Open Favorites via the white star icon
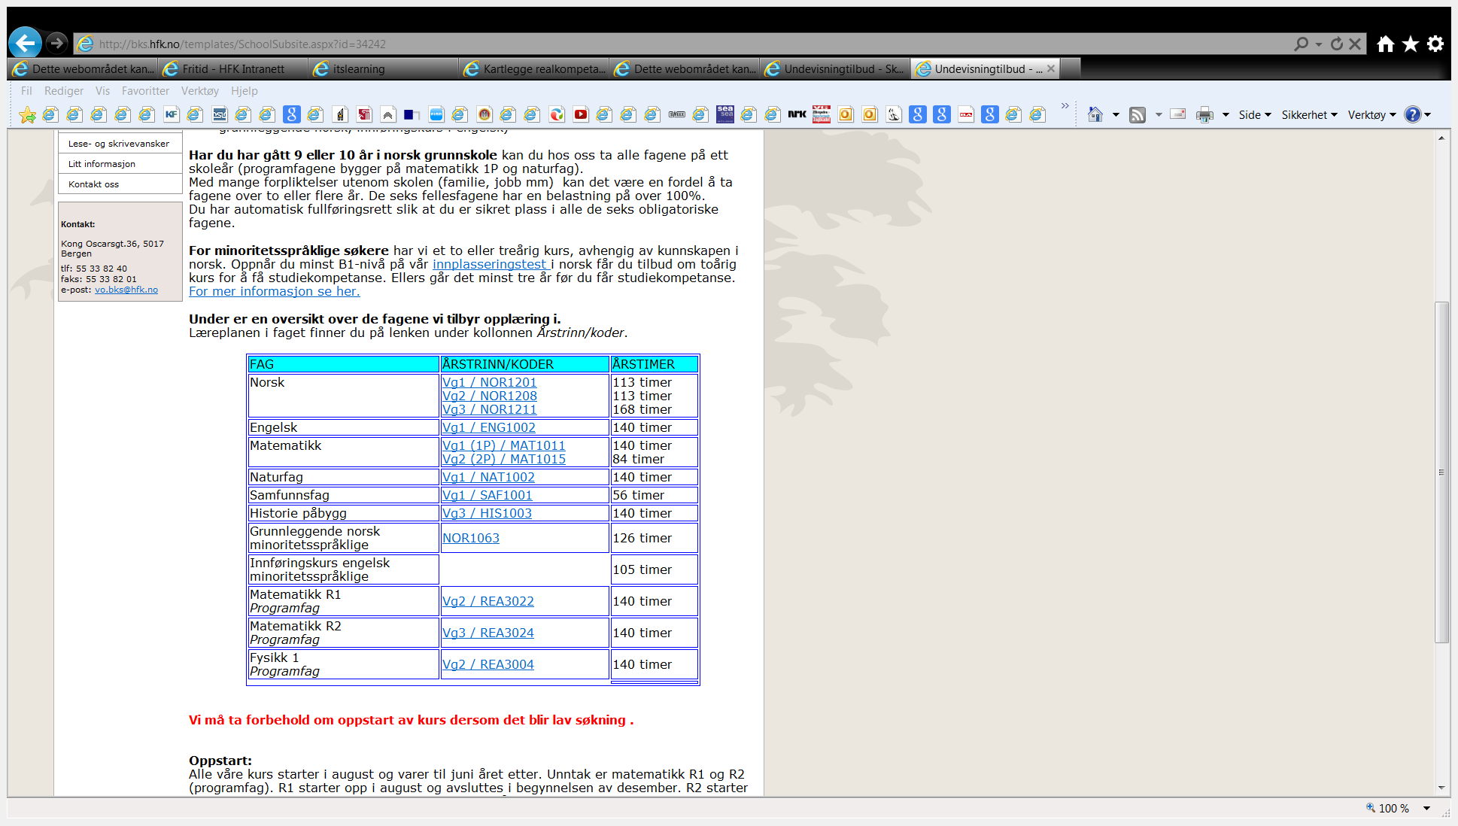1458x826 pixels. 1411,44
